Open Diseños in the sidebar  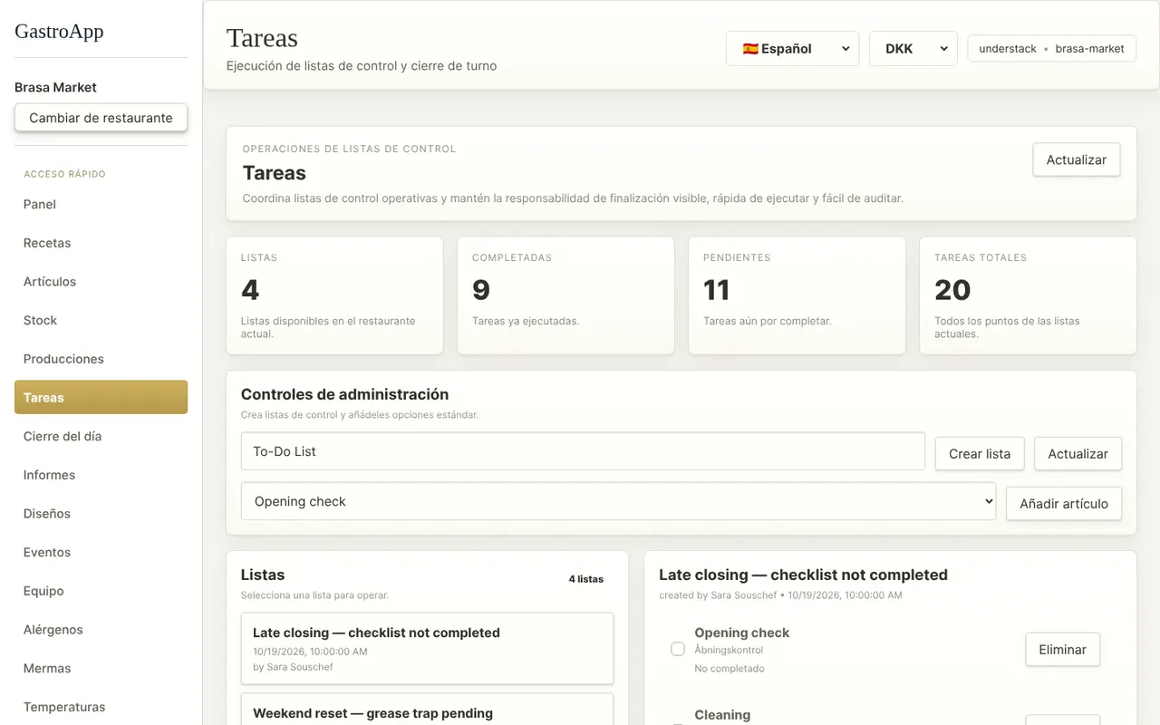(x=101, y=514)
